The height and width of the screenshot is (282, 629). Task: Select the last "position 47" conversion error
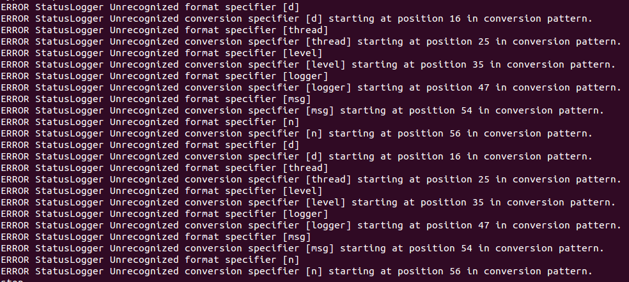[x=452, y=225]
